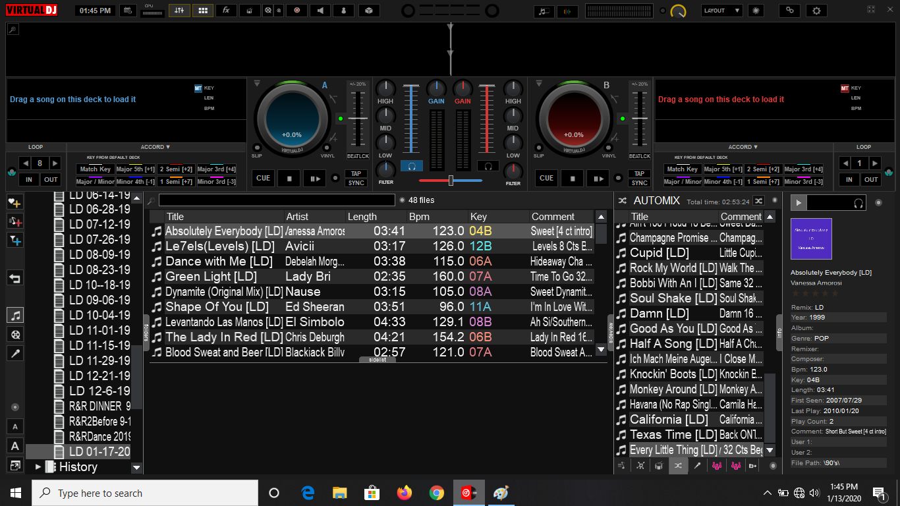Expand deck A ACCORD dropdown
900x506 pixels.
tap(155, 147)
